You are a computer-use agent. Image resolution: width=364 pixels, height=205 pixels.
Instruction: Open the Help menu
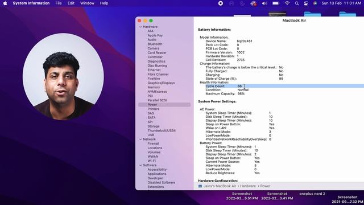(104, 3)
